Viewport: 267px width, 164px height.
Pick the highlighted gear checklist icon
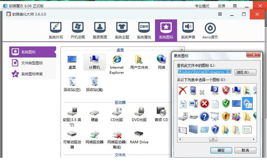(x=247, y=104)
